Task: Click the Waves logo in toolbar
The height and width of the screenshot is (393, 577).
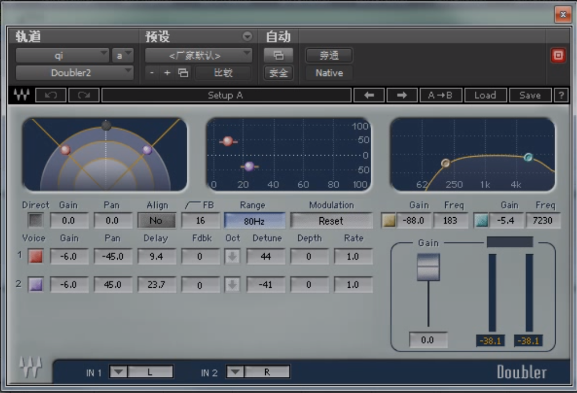Action: [22, 95]
